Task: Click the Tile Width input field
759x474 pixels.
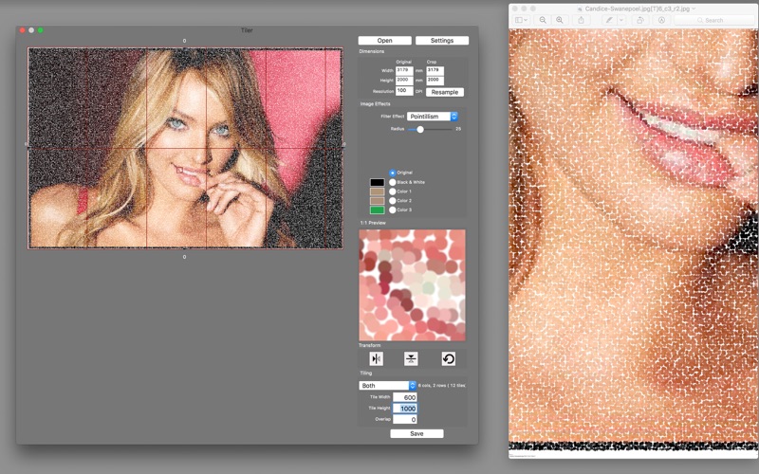Action: pyautogui.click(x=405, y=397)
